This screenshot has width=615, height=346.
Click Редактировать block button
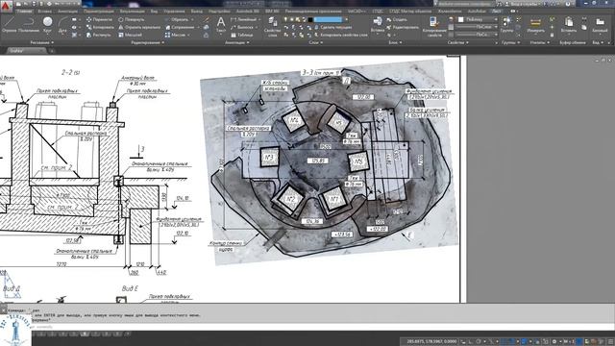(403, 27)
